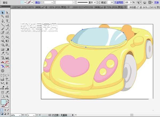Select the Pen tool
Viewport: 160px width, 117px height.
pos(2,21)
